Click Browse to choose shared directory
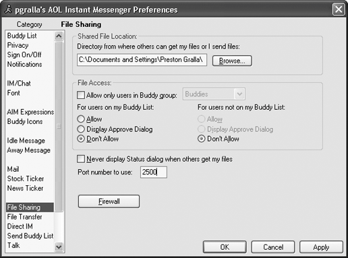The height and width of the screenshot is (258, 348). tap(232, 61)
